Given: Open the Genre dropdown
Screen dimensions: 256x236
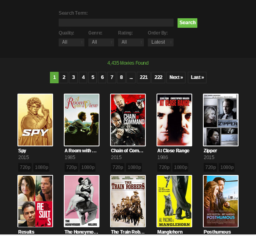Looking at the screenshot, I should tap(101, 42).
